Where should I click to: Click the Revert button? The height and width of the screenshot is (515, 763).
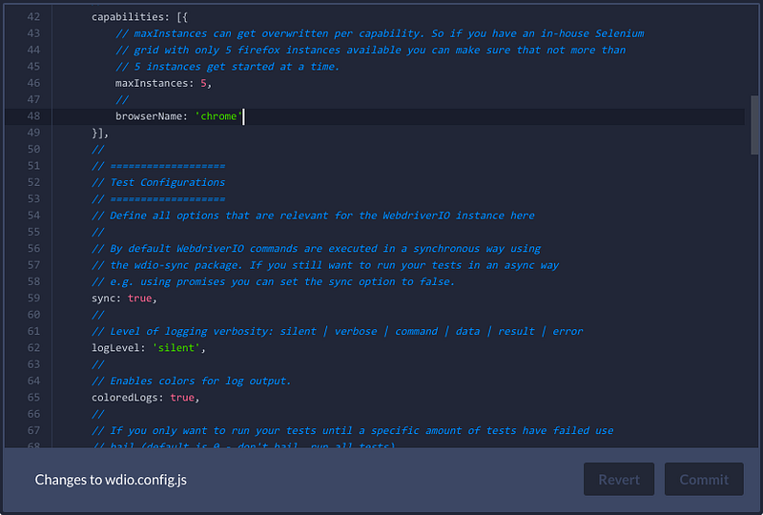618,479
